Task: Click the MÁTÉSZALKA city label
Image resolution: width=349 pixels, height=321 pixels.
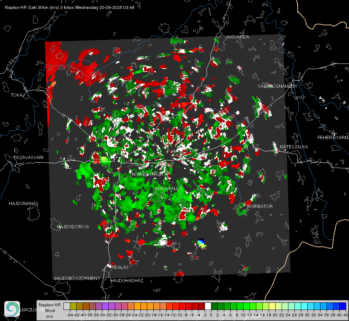Action: click(294, 147)
